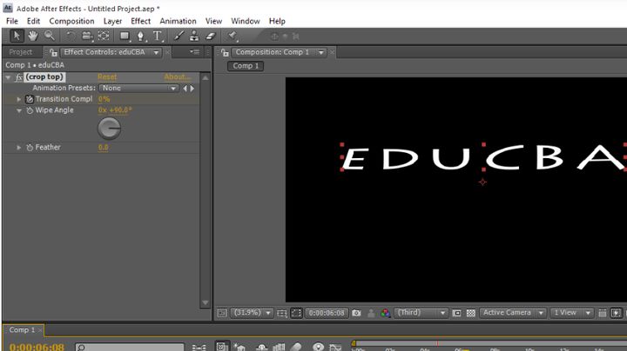Click Reset for the crop top effect
This screenshot has width=627, height=351.
click(x=107, y=77)
